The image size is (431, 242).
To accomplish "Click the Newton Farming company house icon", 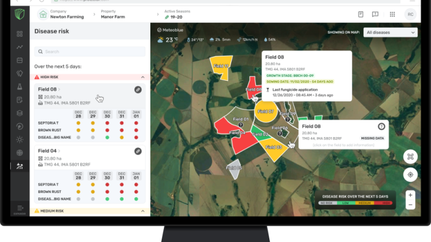I will point(43,14).
